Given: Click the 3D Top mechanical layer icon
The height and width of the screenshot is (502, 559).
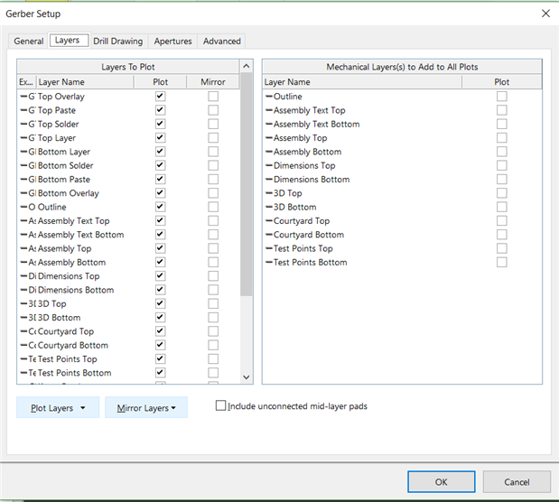Looking at the screenshot, I should (268, 193).
